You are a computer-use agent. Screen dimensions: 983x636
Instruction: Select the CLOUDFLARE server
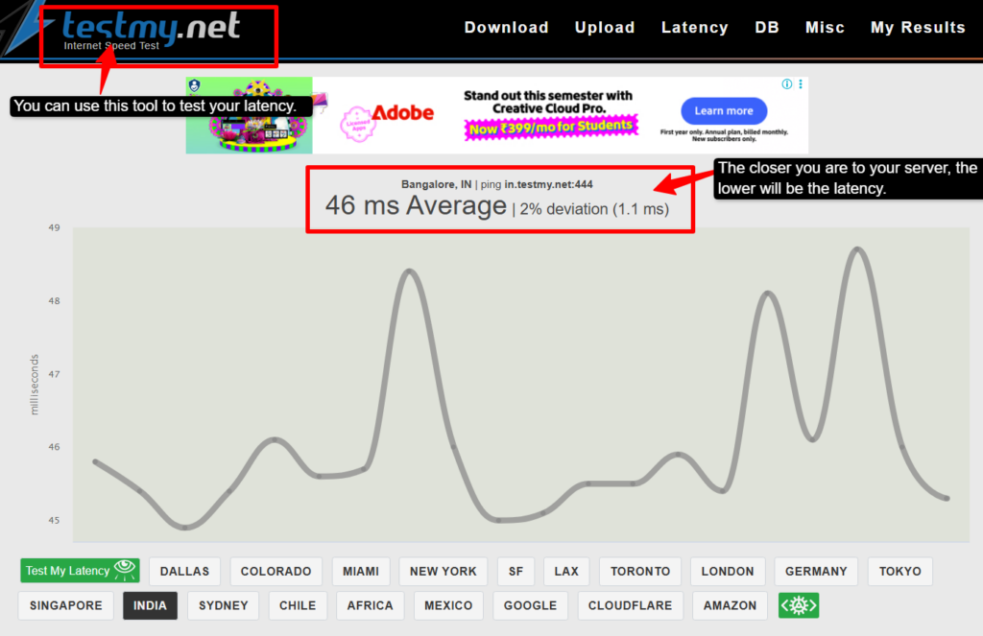click(630, 606)
